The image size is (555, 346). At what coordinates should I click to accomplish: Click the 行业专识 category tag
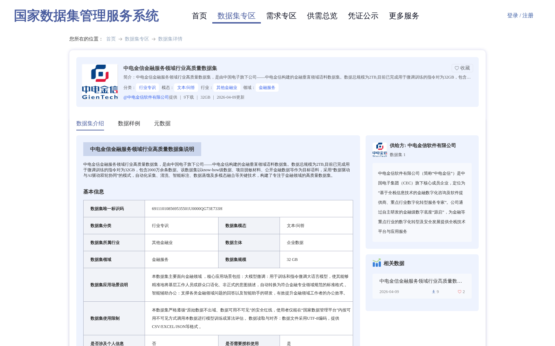pos(147,88)
